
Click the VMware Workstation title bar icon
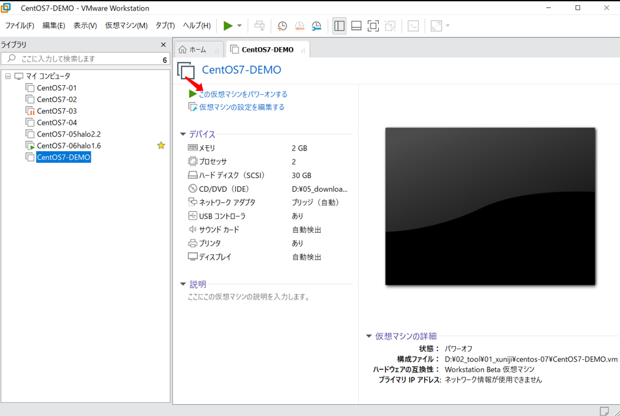[x=6, y=7]
